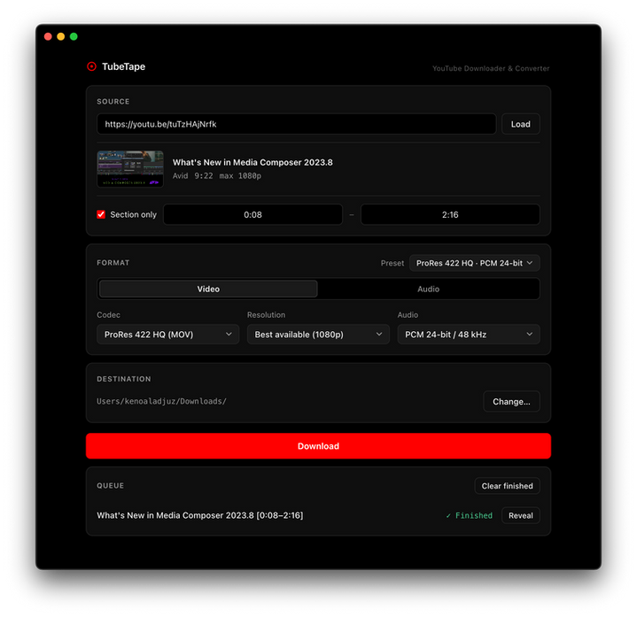Start the red Download button
The height and width of the screenshot is (617, 637).
point(319,446)
